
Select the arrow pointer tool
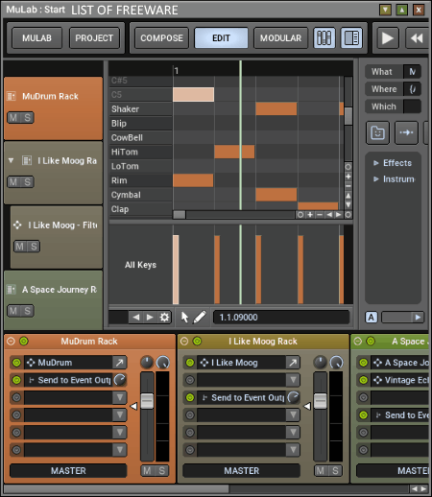pos(184,318)
